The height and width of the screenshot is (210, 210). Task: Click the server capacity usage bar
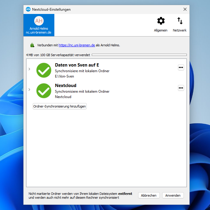139,55
